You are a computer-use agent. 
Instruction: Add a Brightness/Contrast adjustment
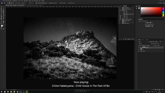pyautogui.click(x=146, y=22)
